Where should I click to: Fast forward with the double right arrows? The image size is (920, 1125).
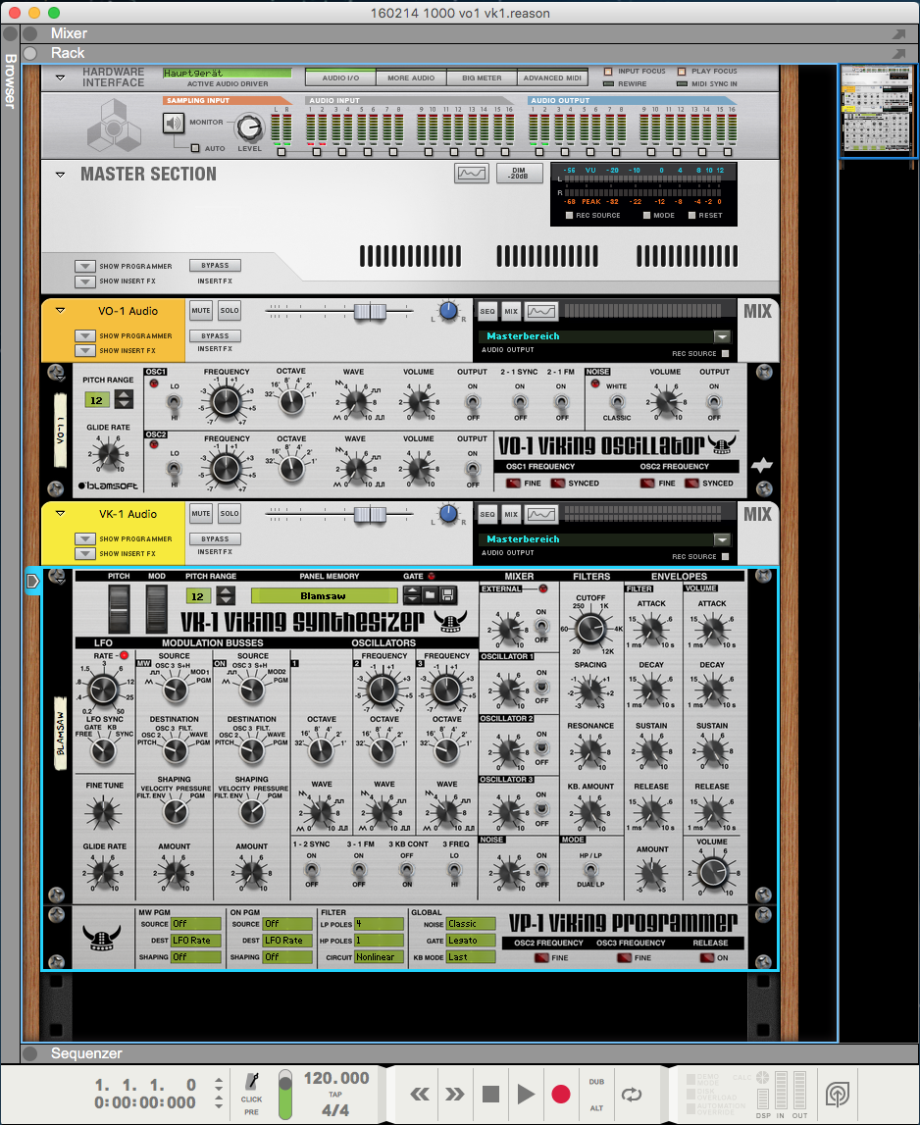tap(455, 1095)
